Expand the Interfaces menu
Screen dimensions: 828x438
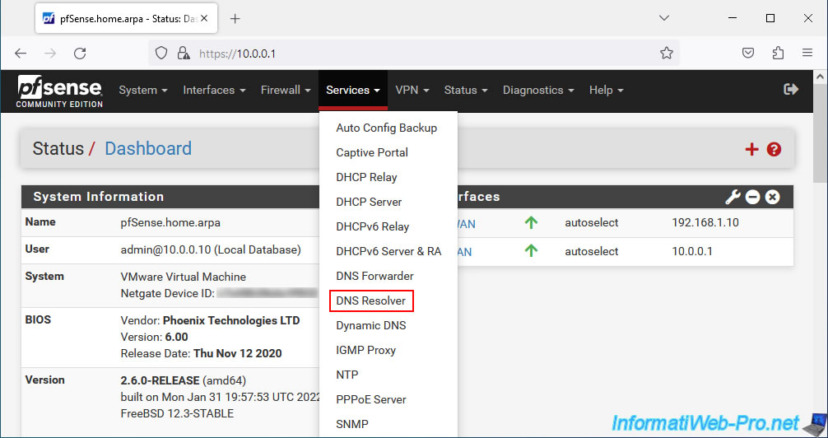(214, 91)
